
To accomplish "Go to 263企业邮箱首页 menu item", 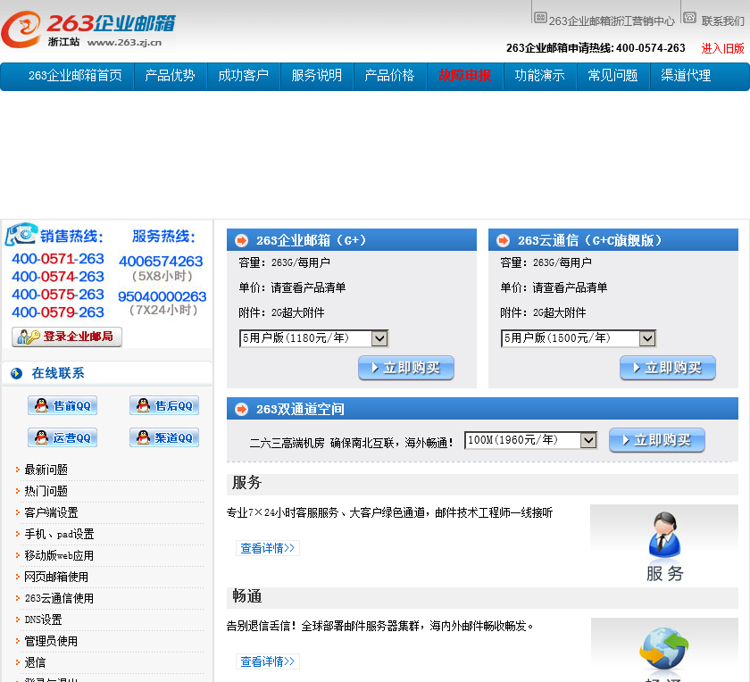I will click(x=75, y=76).
